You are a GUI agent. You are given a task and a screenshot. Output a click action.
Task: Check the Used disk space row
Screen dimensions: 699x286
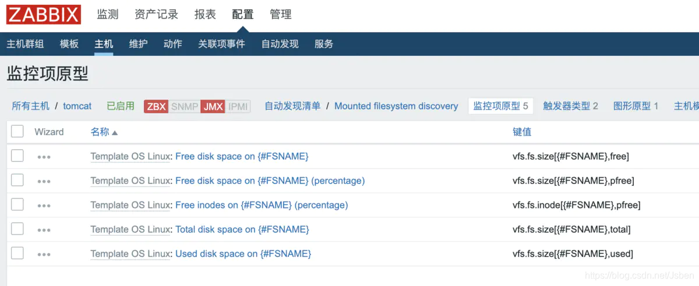(x=17, y=253)
